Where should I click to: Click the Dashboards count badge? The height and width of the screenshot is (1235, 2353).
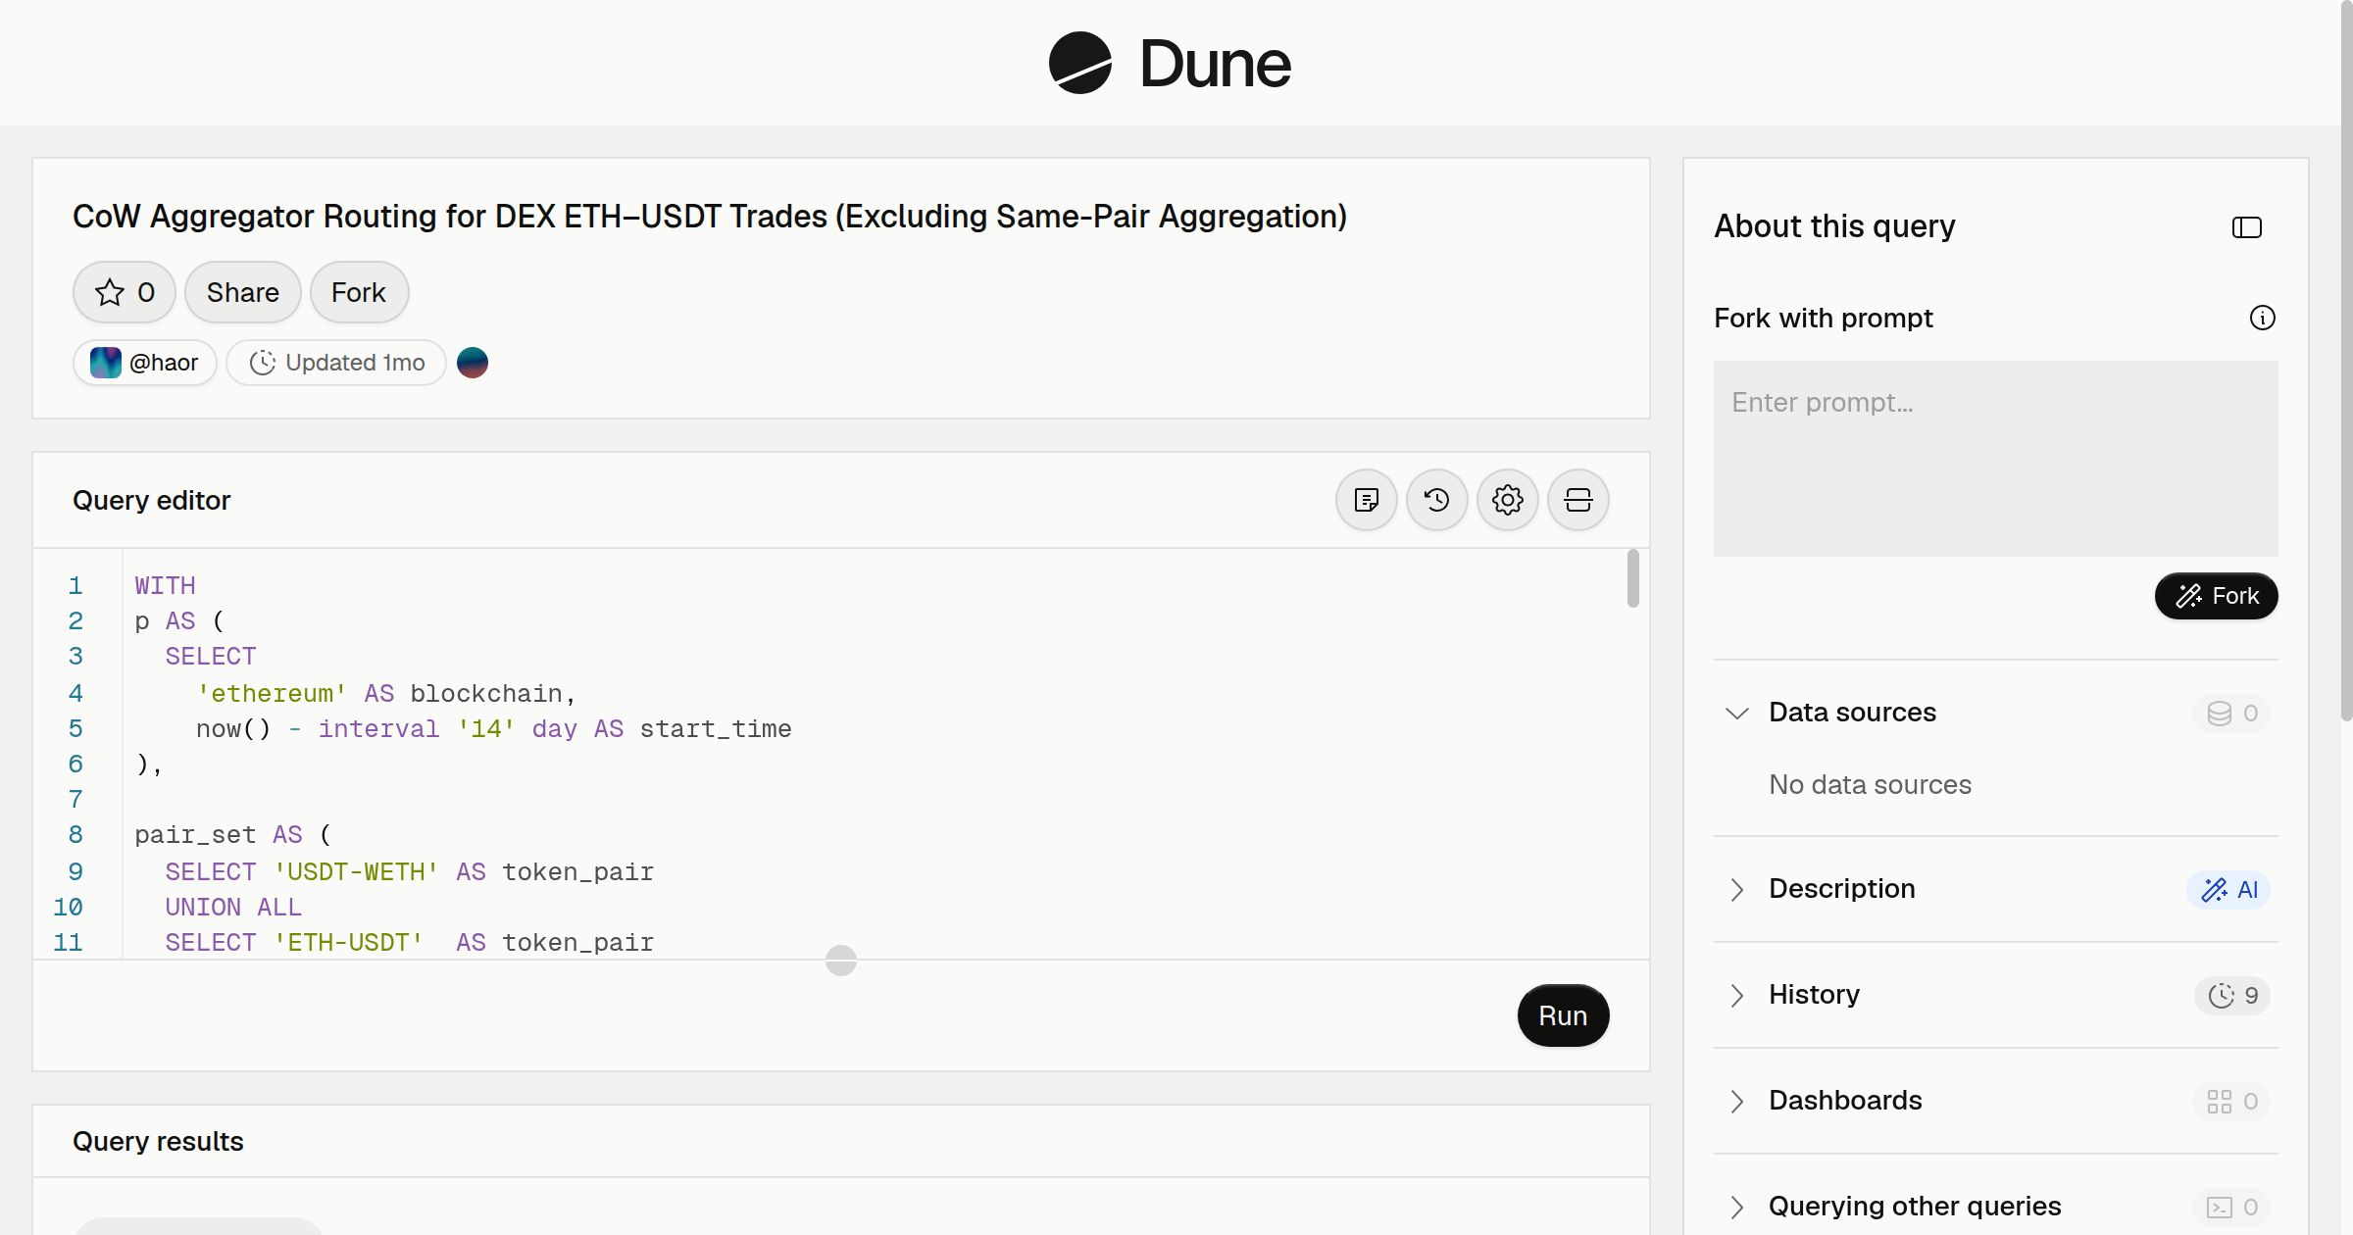click(x=2231, y=1101)
